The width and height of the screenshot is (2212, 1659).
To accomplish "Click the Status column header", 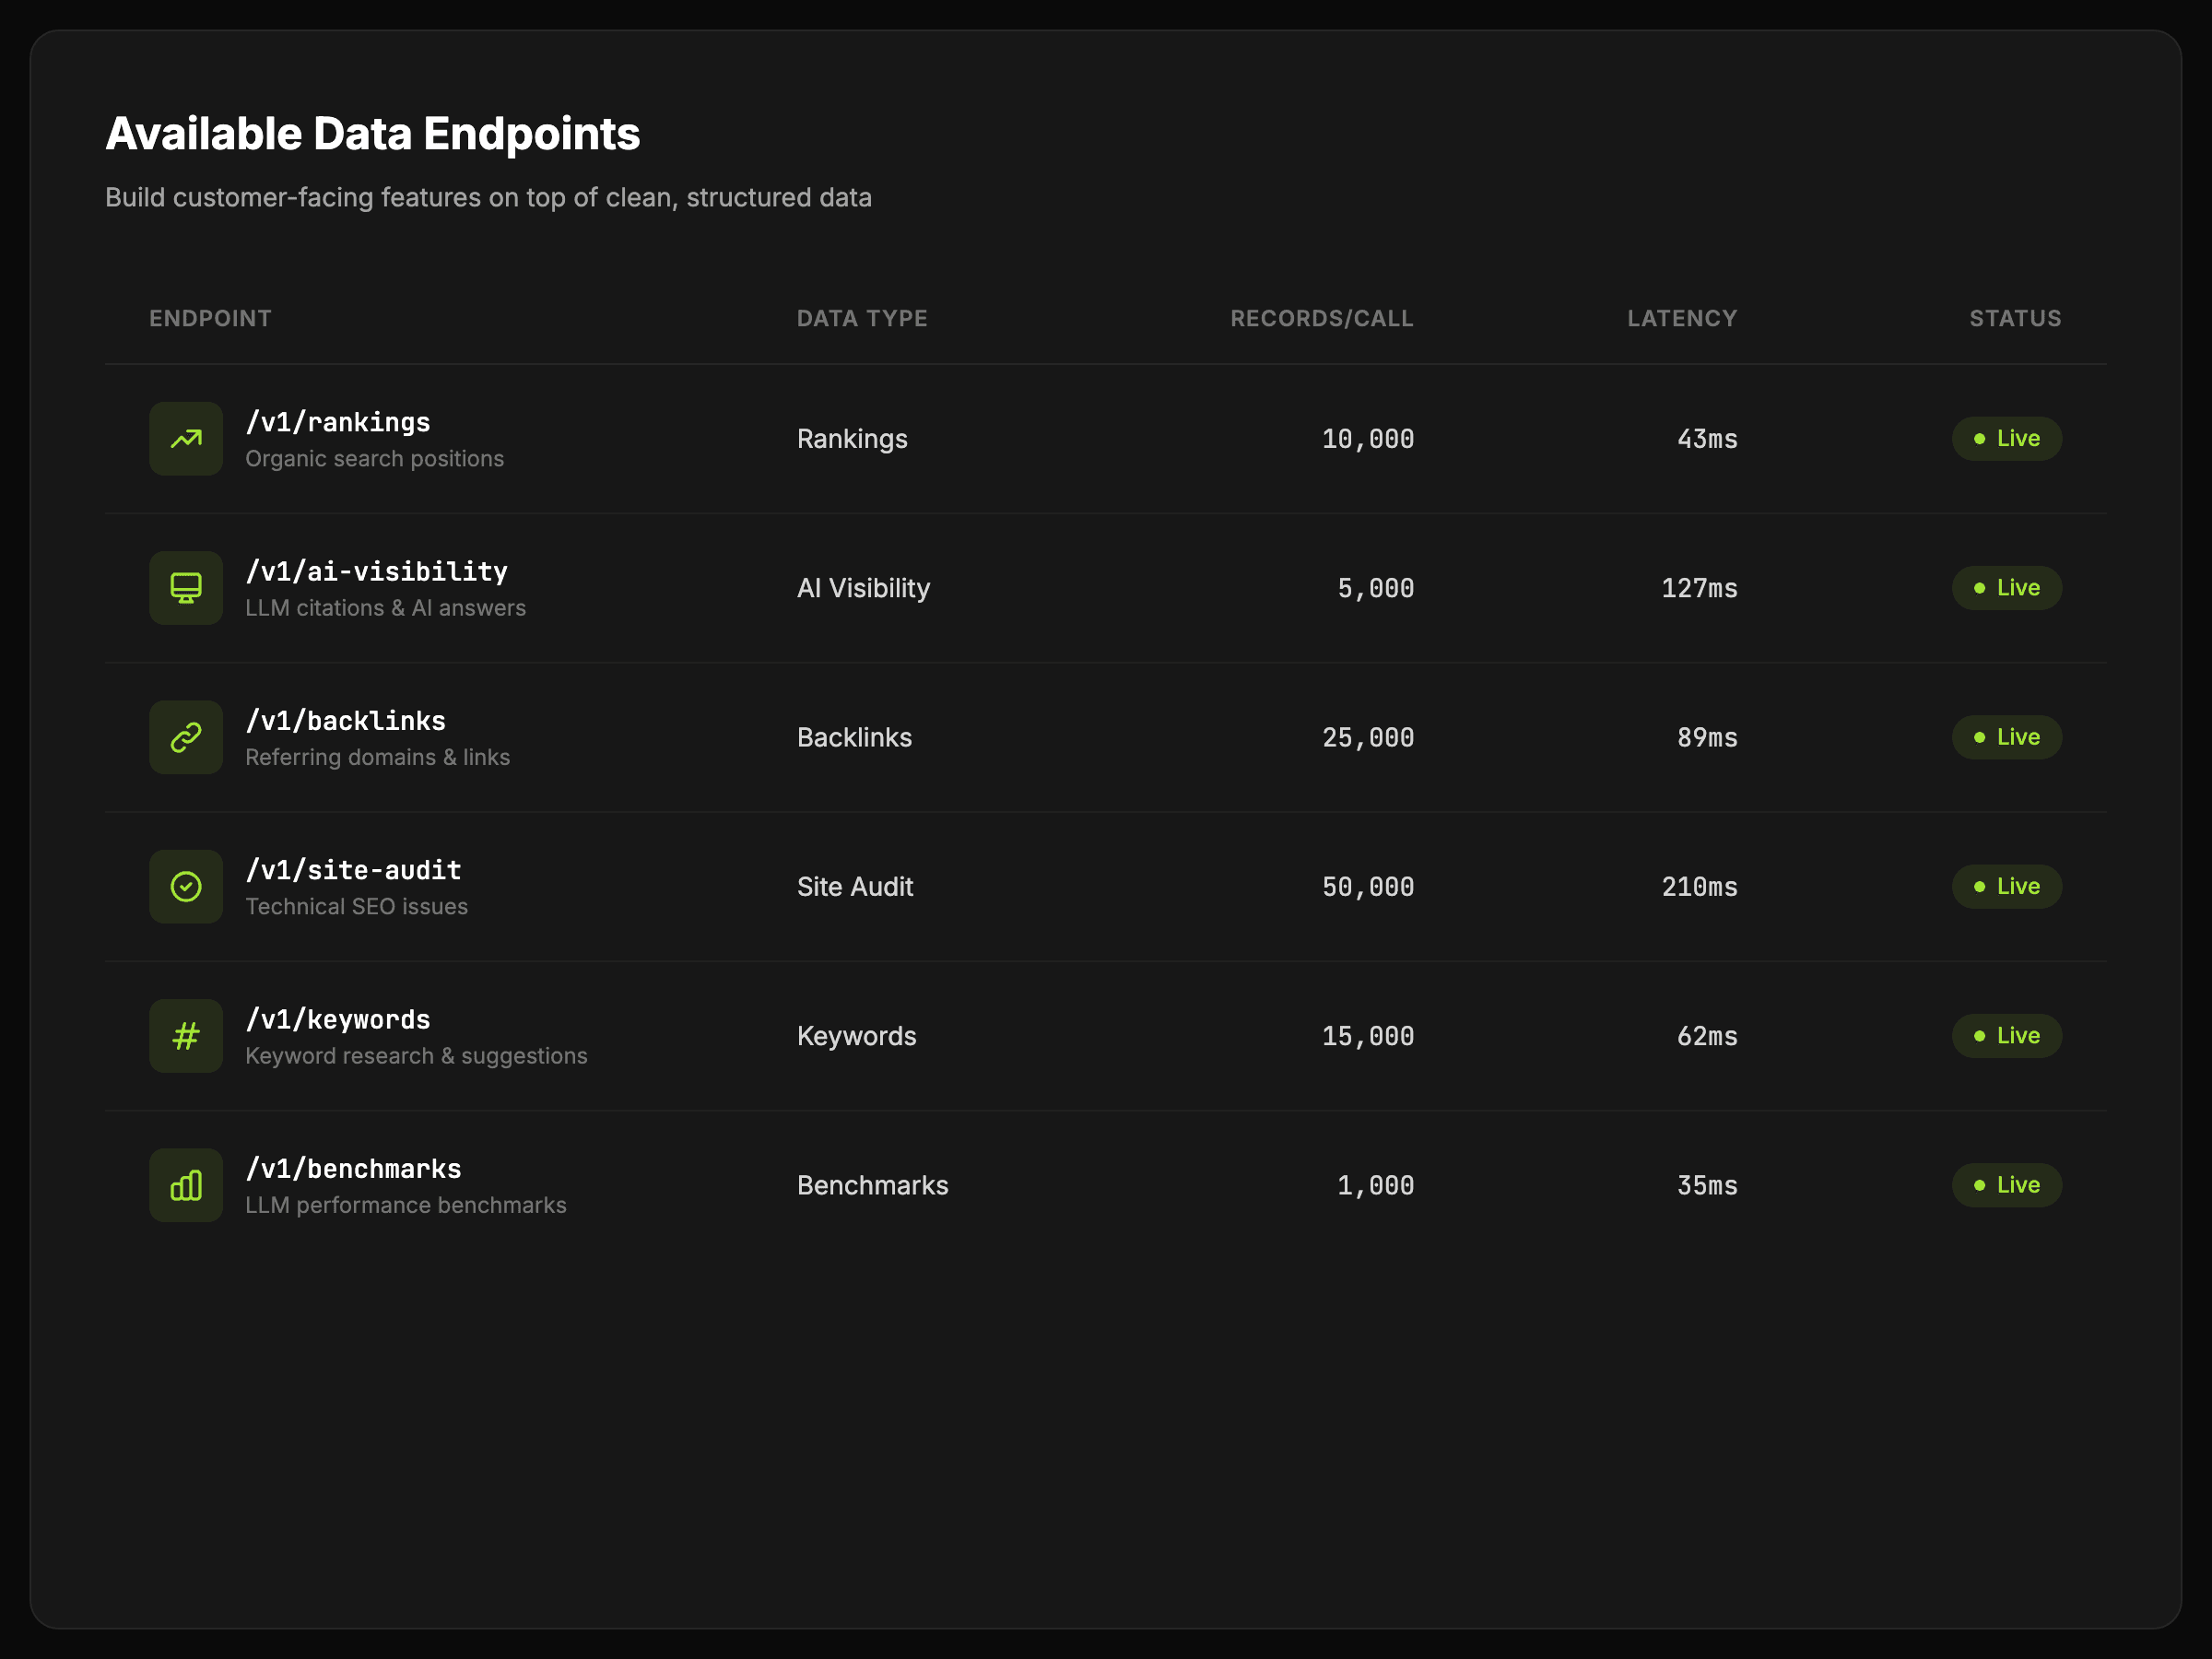I will pos(2014,318).
